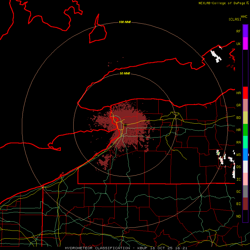This screenshot has height=250, width=250.
Task: Click the RF legend label
Action: coord(238,31)
